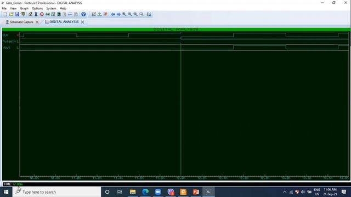Open volume control in tray
This screenshot has height=197, width=351.
tap(303, 192)
